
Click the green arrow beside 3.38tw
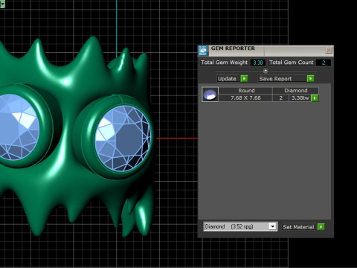pos(315,98)
